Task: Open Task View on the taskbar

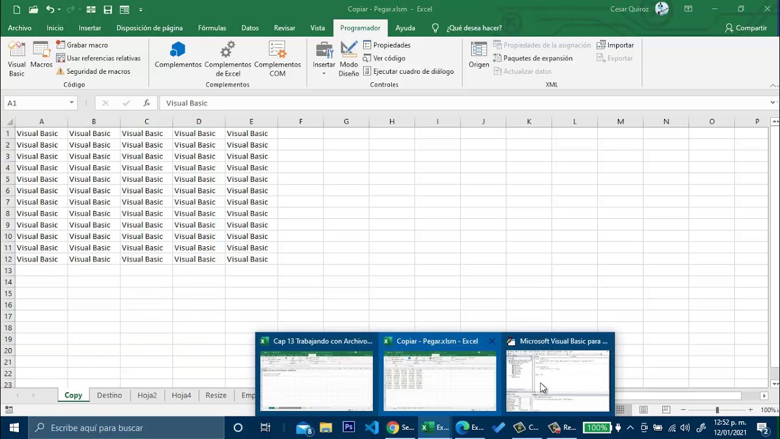Action: [265, 427]
